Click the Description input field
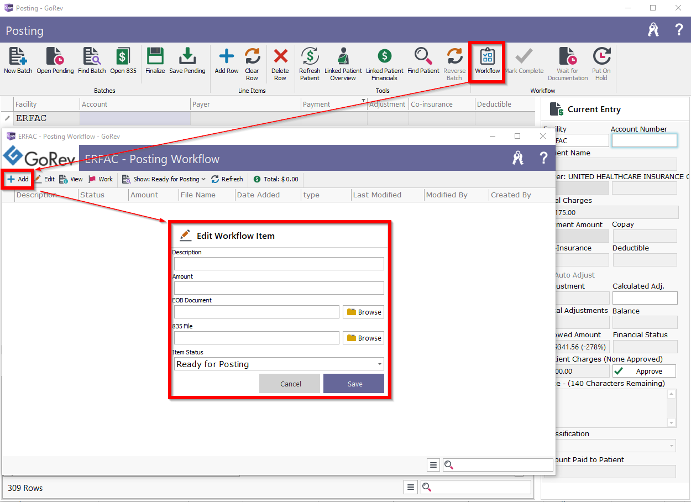 click(x=279, y=264)
